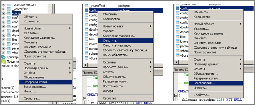
Task: Open Новый объект submenu arrow above highlighted Очистить
Action: (x=151, y=26)
